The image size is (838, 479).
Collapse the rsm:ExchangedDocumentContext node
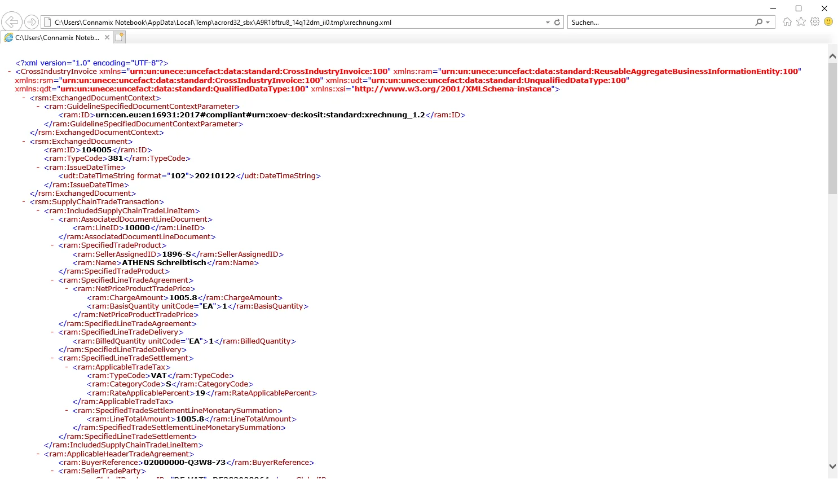tap(24, 98)
